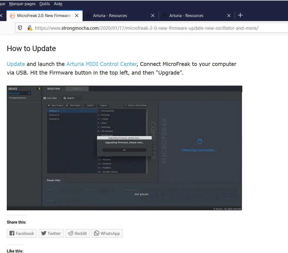The height and width of the screenshot is (253, 288).
Task: Share the article on Reddit
Action: click(x=77, y=233)
